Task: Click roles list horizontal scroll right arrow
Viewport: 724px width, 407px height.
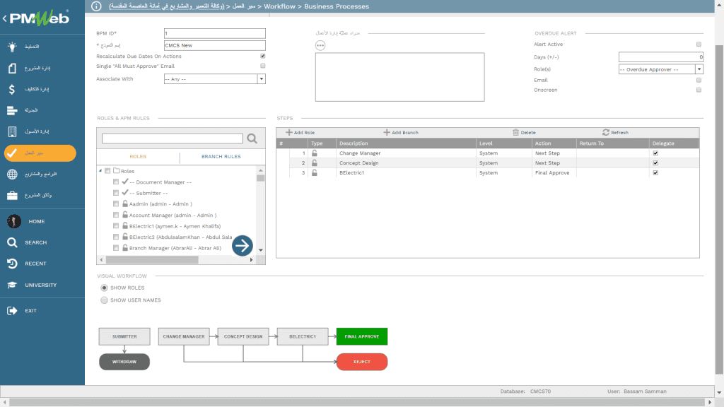Action: pos(251,260)
